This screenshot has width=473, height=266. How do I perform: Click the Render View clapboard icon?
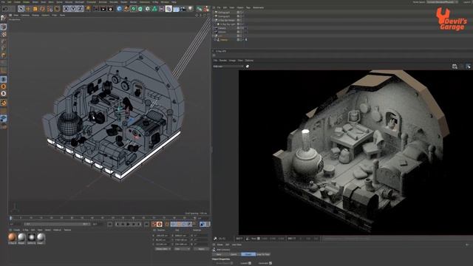[96, 9]
